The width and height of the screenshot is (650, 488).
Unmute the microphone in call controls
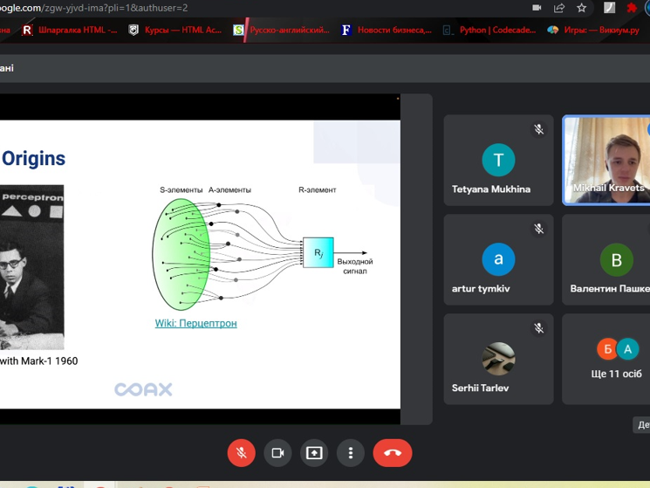(242, 453)
